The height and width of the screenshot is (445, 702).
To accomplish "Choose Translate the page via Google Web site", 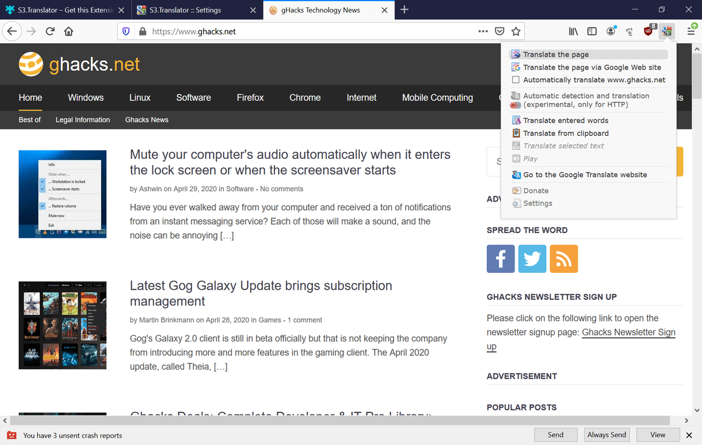I will 589,67.
